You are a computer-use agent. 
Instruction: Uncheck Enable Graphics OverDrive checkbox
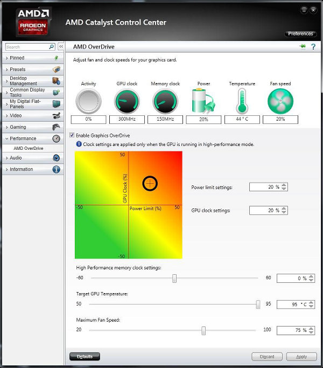coord(73,136)
